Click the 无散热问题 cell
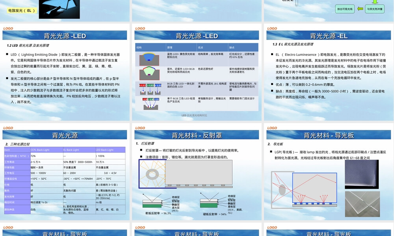The width and height of the screenshot is (394, 236). click(79, 191)
